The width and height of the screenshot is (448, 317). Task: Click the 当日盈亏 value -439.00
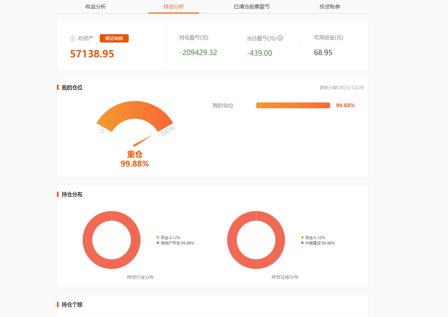(x=259, y=53)
